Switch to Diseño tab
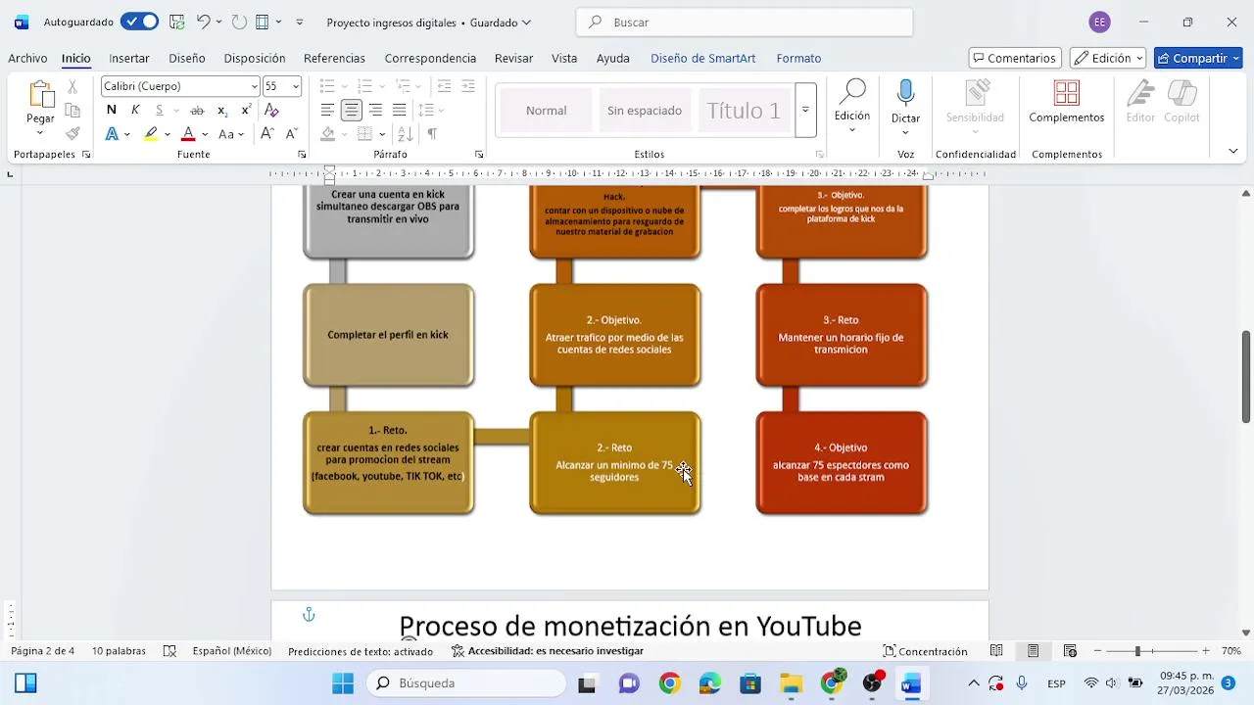This screenshot has height=705, width=1254. (x=187, y=58)
